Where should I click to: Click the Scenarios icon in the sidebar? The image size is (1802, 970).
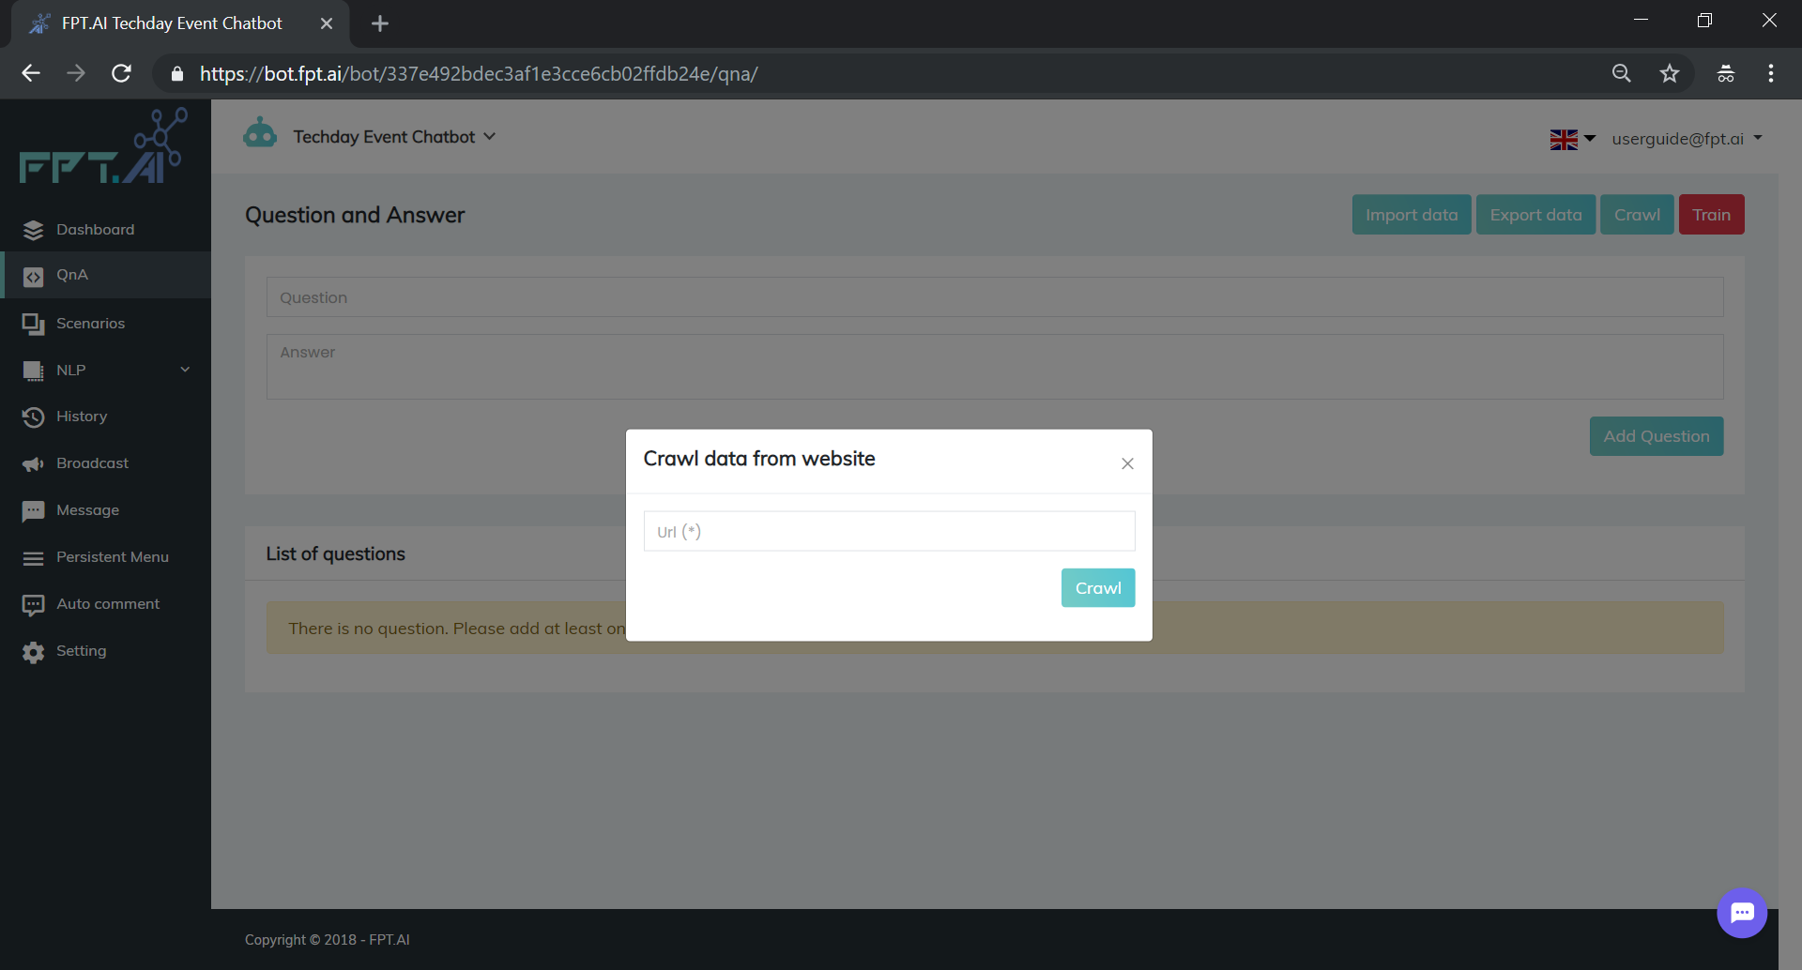34,324
